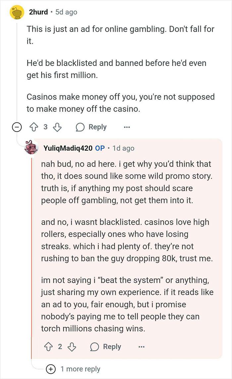The width and height of the screenshot is (232, 379).
Task: Open the overflow menu on the OP reply
Action: coord(142,346)
